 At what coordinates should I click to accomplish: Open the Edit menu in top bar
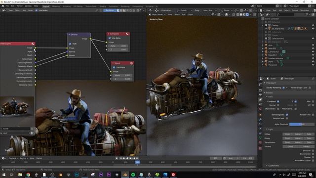click(13, 6)
